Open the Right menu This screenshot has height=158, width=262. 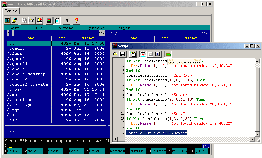click(x=124, y=28)
